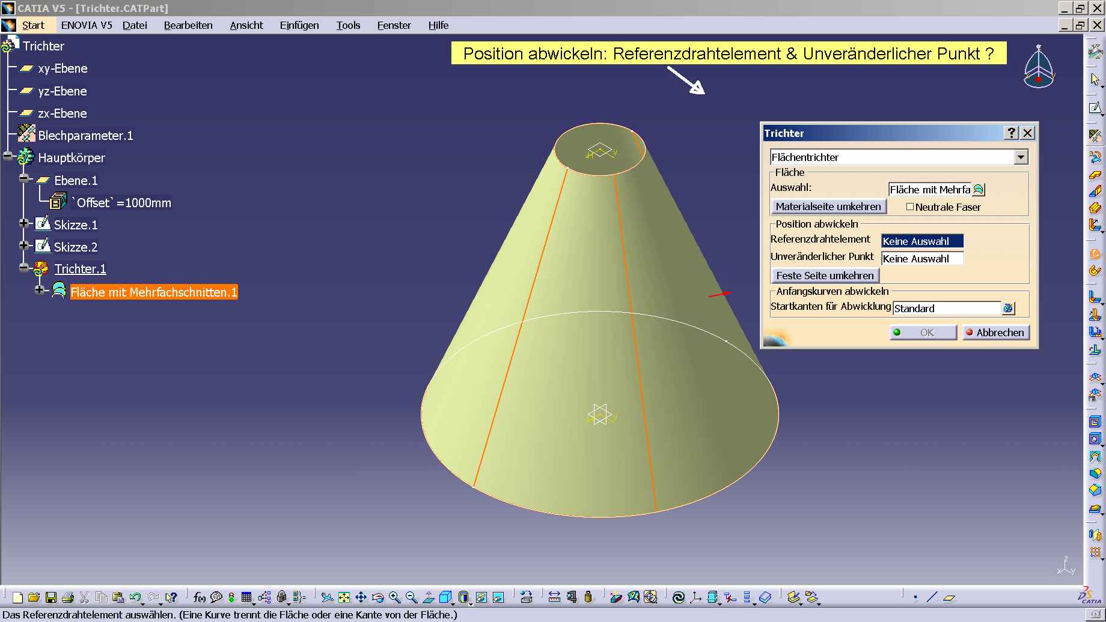The height and width of the screenshot is (622, 1106).
Task: Open the Flächentrichter type dropdown
Action: 1021,157
